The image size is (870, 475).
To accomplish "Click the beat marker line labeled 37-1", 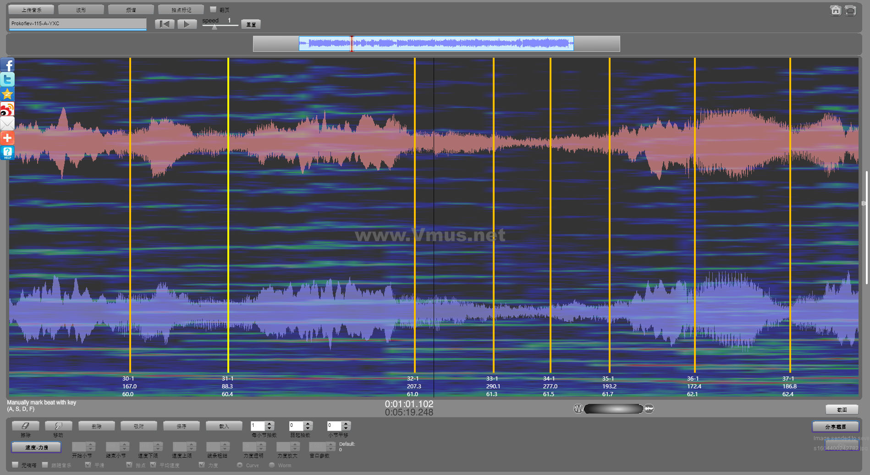I will [x=790, y=215].
